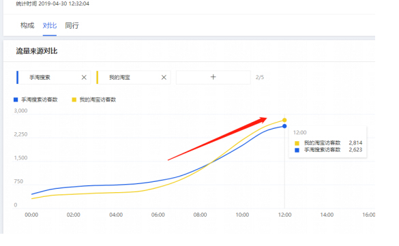The height and width of the screenshot is (246, 399).
Task: Remove the 手淘搜索 source with its X
Action: (x=84, y=77)
